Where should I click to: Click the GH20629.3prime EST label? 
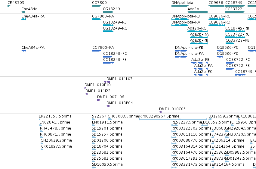56,140
